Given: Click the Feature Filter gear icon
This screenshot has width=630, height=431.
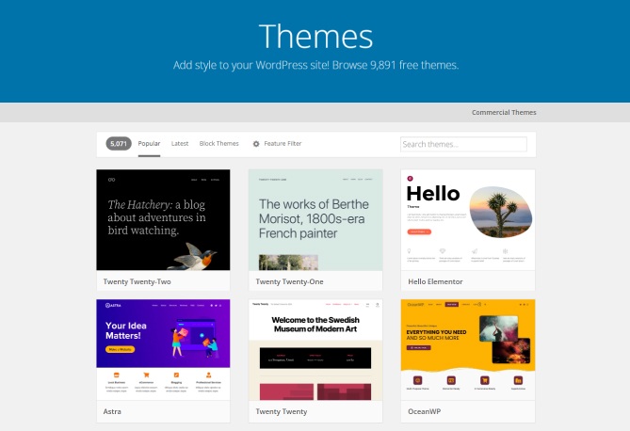Looking at the screenshot, I should tap(256, 144).
